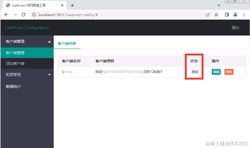Screen dimensions: 250x148
Task: Open the browser profile avatar
Action: [235, 15]
